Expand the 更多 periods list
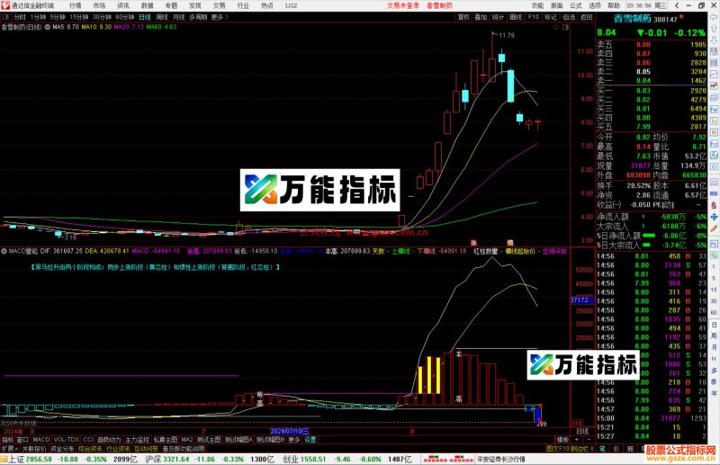 (x=220, y=17)
